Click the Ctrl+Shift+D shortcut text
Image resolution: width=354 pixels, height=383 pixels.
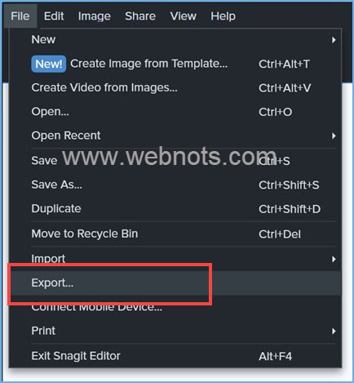(290, 209)
